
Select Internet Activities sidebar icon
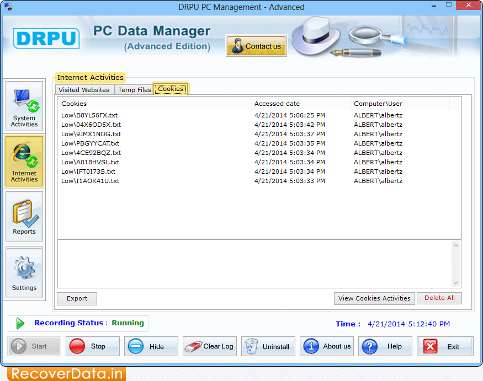pos(24,161)
